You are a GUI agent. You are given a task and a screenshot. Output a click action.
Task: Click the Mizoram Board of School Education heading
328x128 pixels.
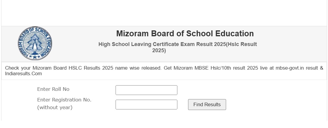point(185,34)
